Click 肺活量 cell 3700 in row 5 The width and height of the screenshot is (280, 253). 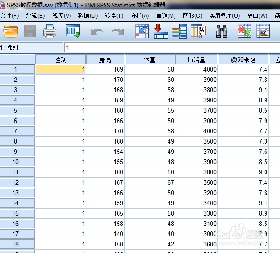[x=196, y=110]
